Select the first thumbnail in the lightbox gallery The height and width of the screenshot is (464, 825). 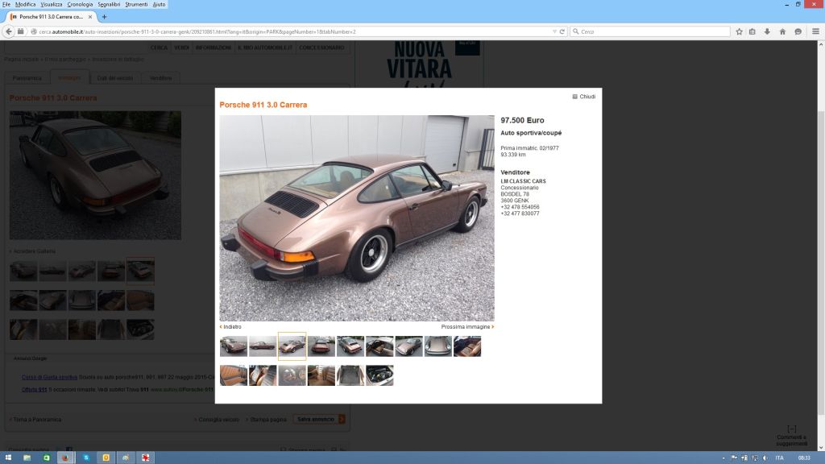click(x=234, y=346)
